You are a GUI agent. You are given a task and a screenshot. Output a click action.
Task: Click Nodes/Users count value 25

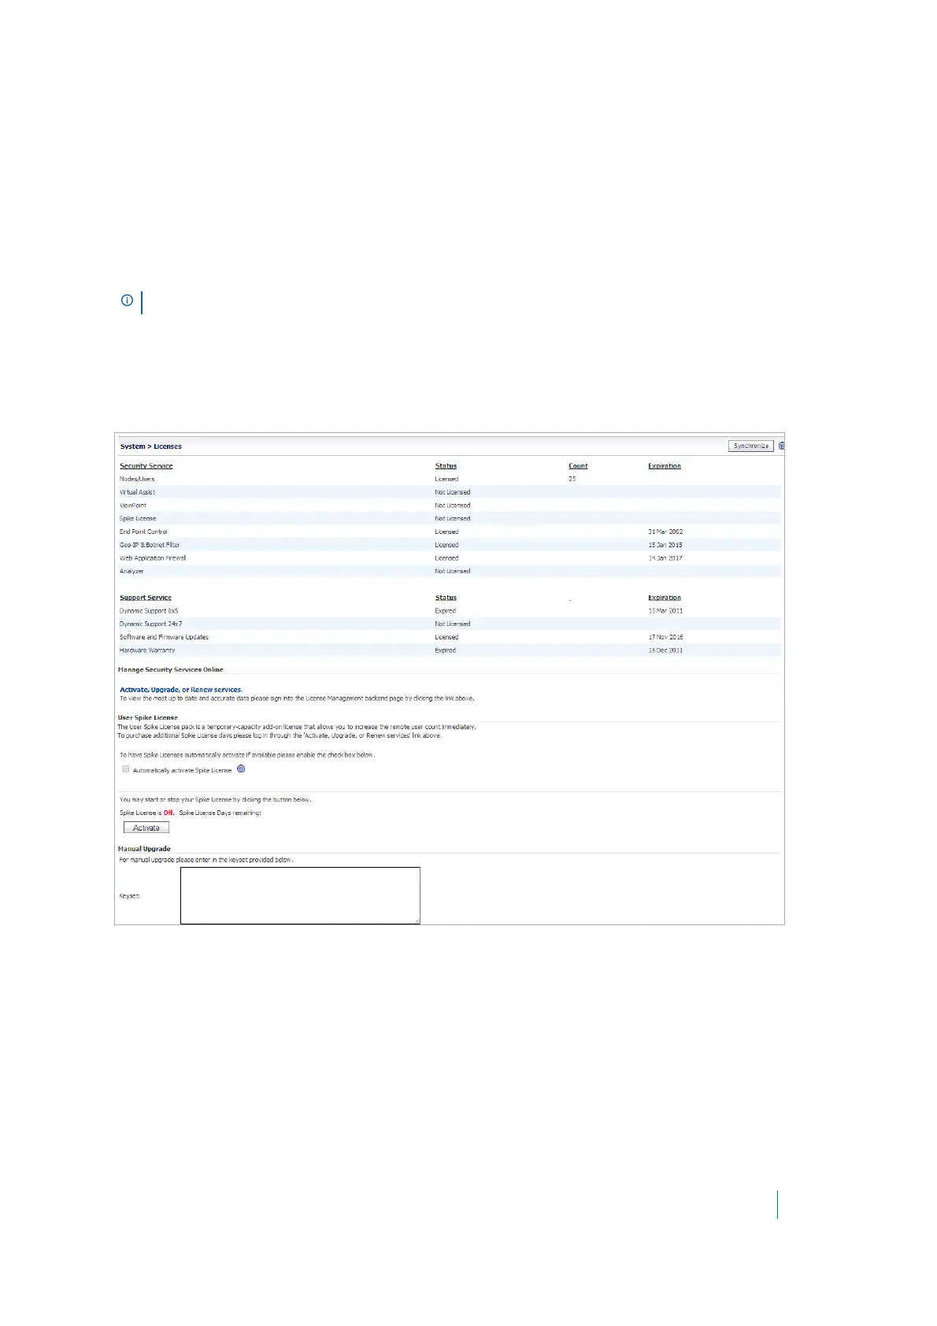coord(572,479)
